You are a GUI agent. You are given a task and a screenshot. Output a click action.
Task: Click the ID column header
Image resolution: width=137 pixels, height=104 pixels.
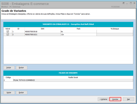(x=18, y=29)
